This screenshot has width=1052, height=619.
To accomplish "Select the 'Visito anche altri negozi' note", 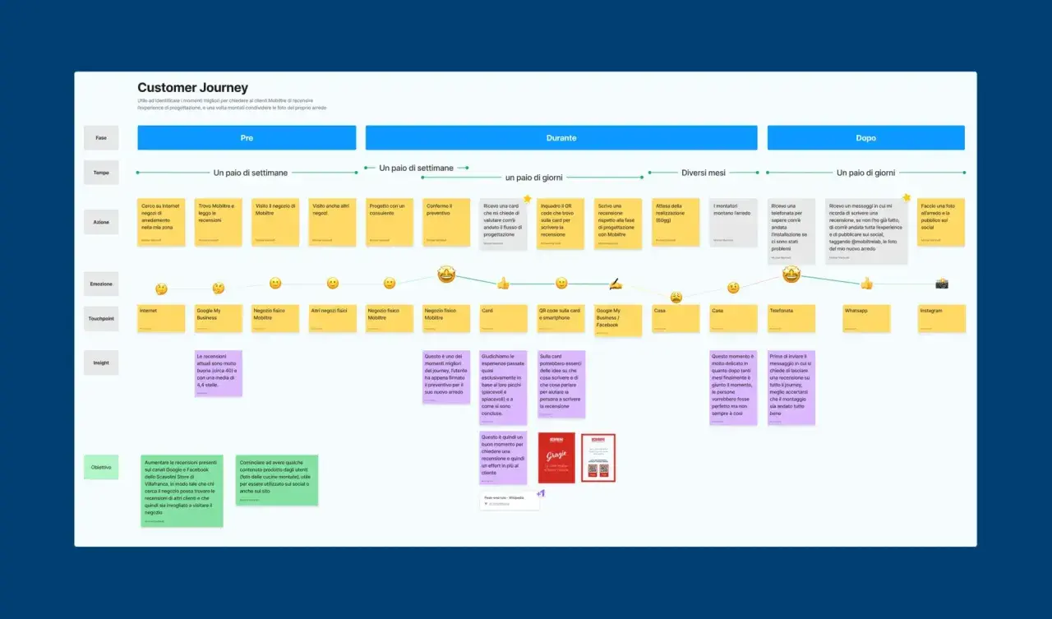I will (x=332, y=222).
